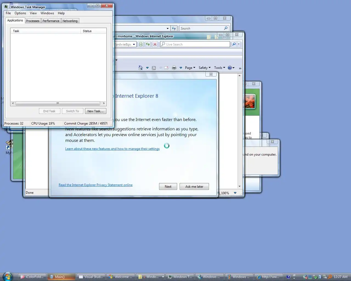The width and height of the screenshot is (351, 281).
Task: Click the magnifier icon in the Explorer Search box
Action: point(226,28)
